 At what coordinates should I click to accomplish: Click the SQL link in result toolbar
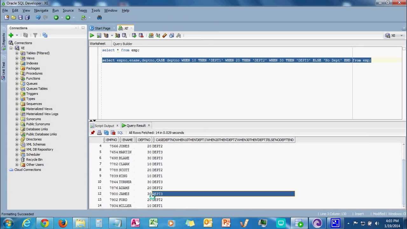tap(120, 133)
